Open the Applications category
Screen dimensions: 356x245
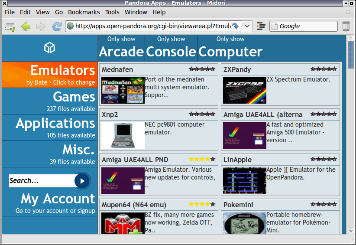(50, 127)
